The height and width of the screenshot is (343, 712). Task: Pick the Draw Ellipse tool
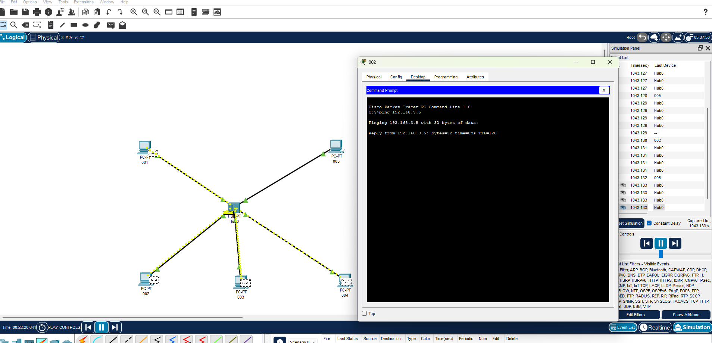tap(85, 25)
